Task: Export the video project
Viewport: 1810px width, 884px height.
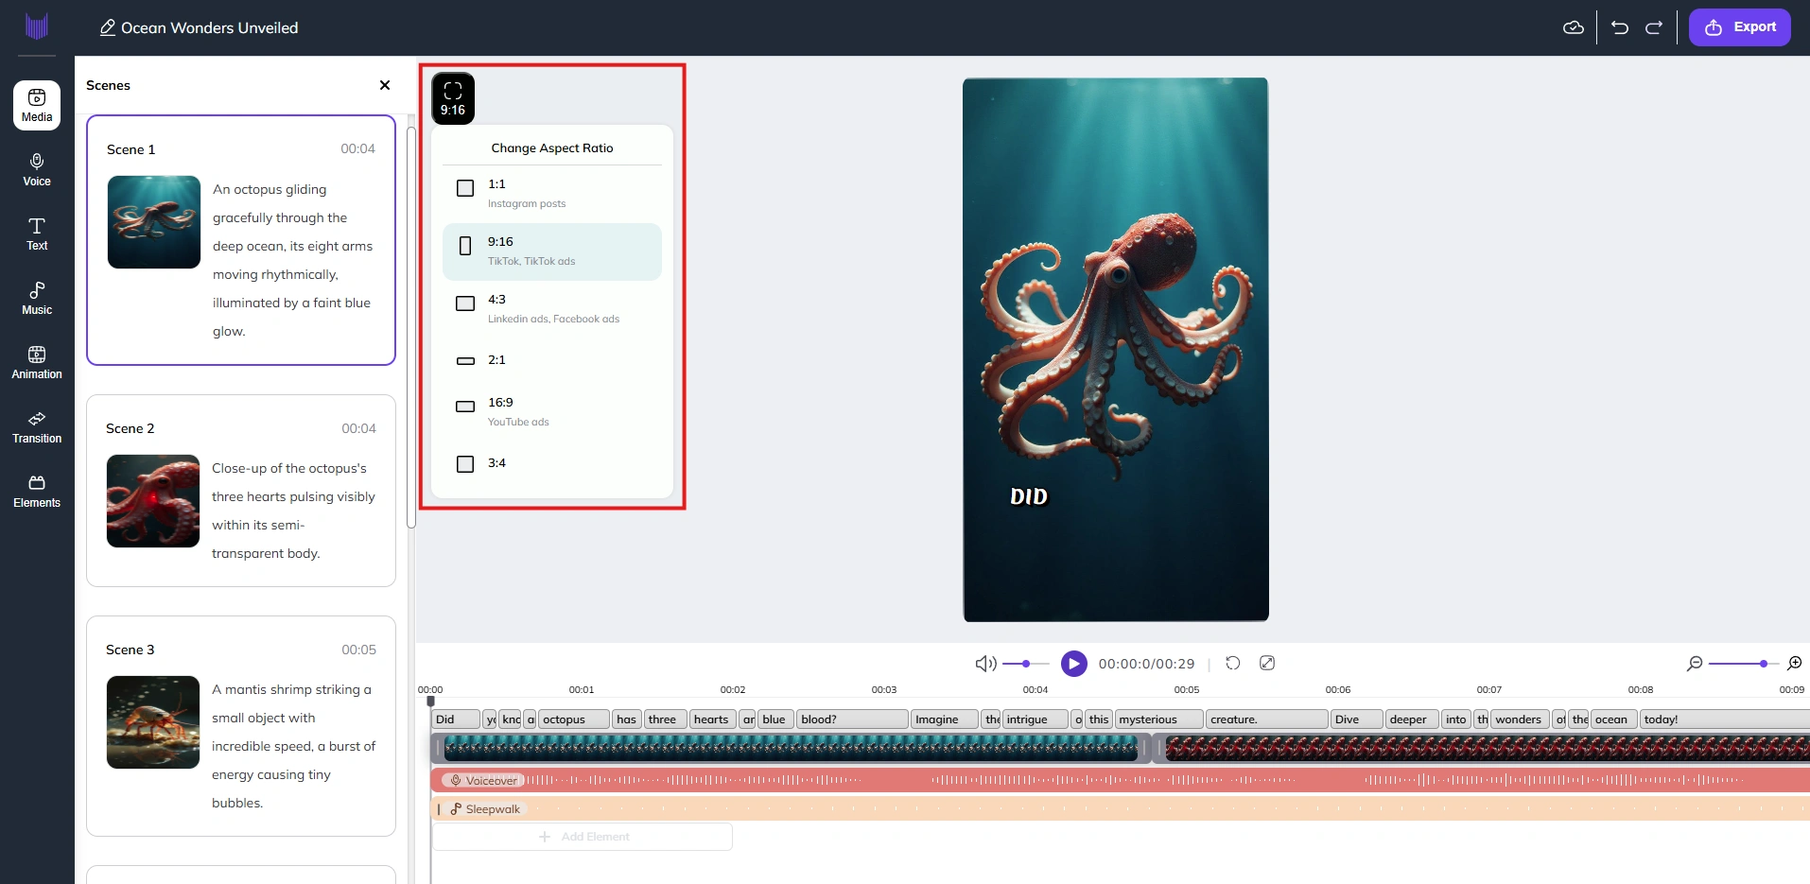Action: pyautogui.click(x=1740, y=27)
